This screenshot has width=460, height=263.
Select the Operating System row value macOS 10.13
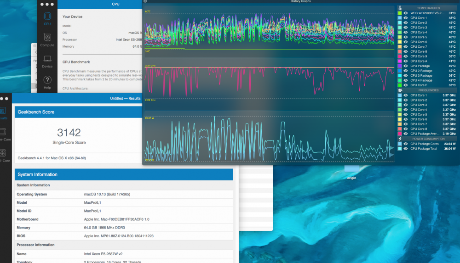107,194
